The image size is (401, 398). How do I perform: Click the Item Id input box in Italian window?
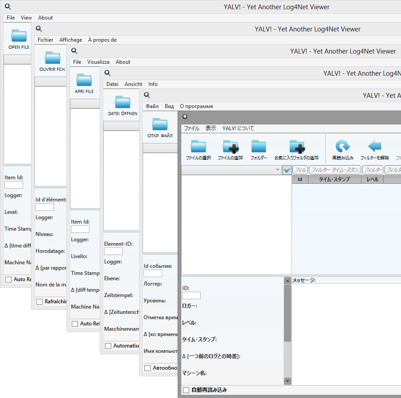coord(80,229)
